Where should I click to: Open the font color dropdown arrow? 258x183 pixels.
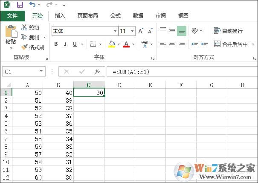(133, 44)
